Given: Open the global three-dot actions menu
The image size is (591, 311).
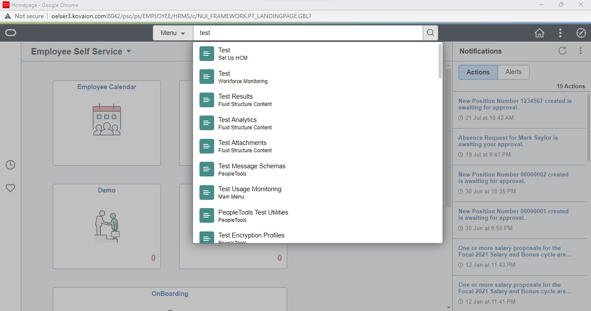Looking at the screenshot, I should (560, 33).
